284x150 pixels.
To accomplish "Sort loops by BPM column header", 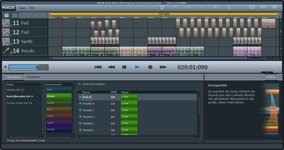I will tap(114, 92).
